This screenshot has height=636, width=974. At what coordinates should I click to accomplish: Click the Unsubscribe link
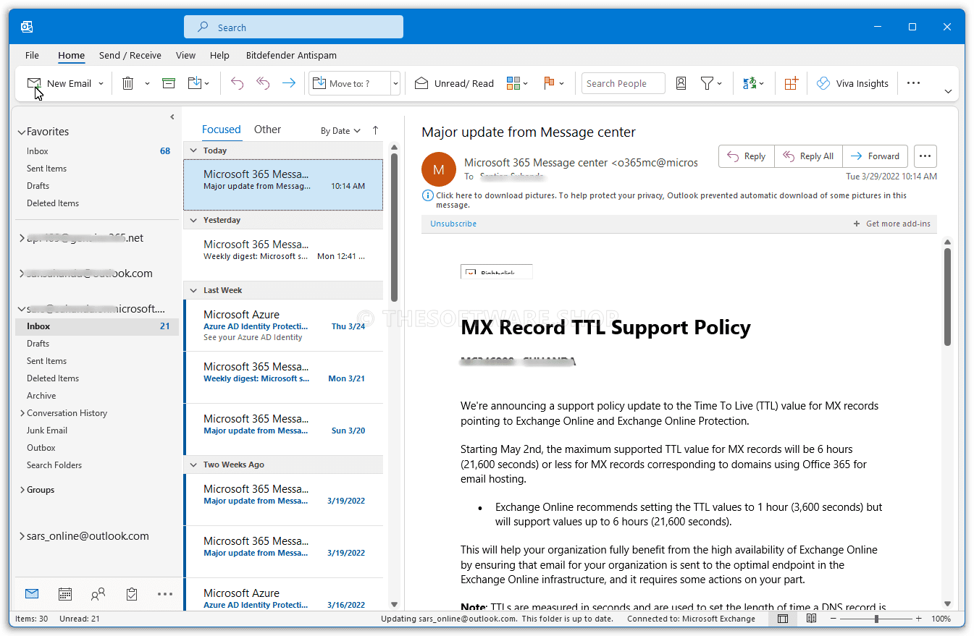(453, 224)
